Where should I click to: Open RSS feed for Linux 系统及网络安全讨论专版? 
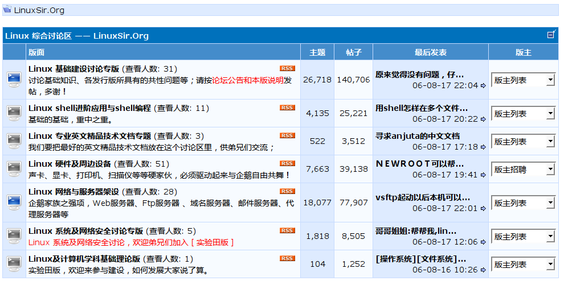[x=287, y=230]
